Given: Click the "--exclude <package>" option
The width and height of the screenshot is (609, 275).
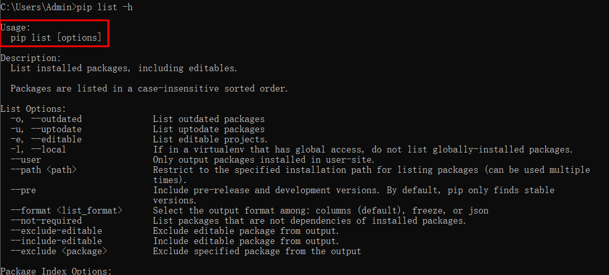Looking at the screenshot, I should (58, 251).
